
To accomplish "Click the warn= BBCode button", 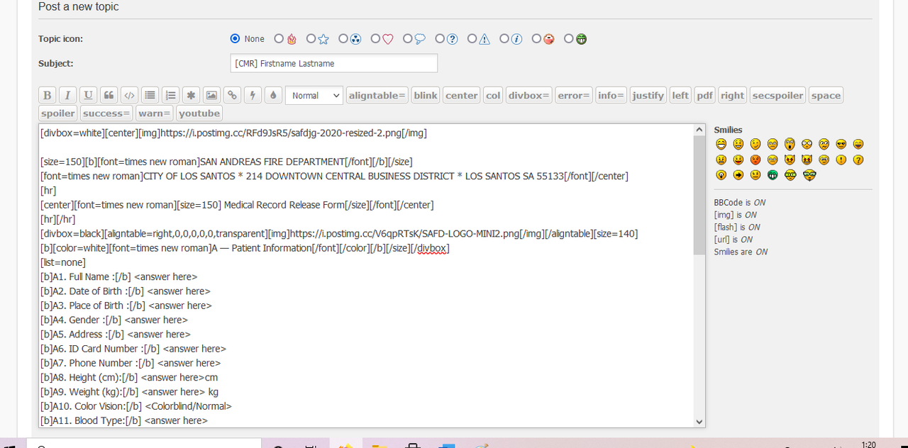I will (x=155, y=113).
